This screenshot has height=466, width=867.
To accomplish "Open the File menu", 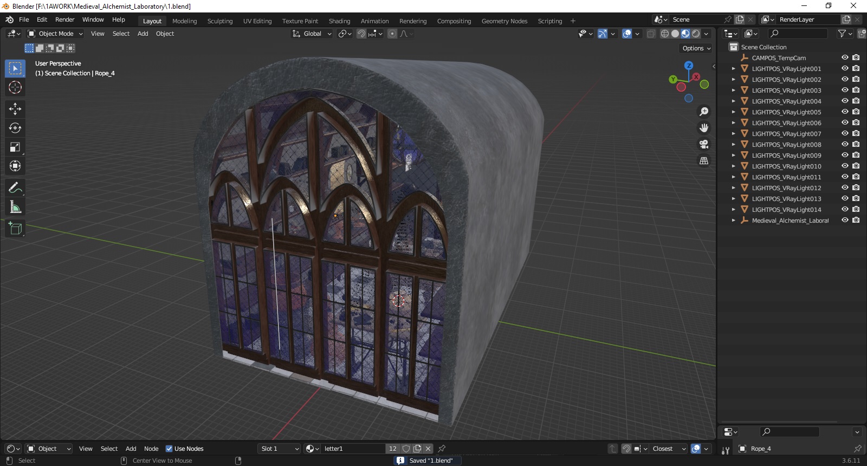I will [x=24, y=20].
